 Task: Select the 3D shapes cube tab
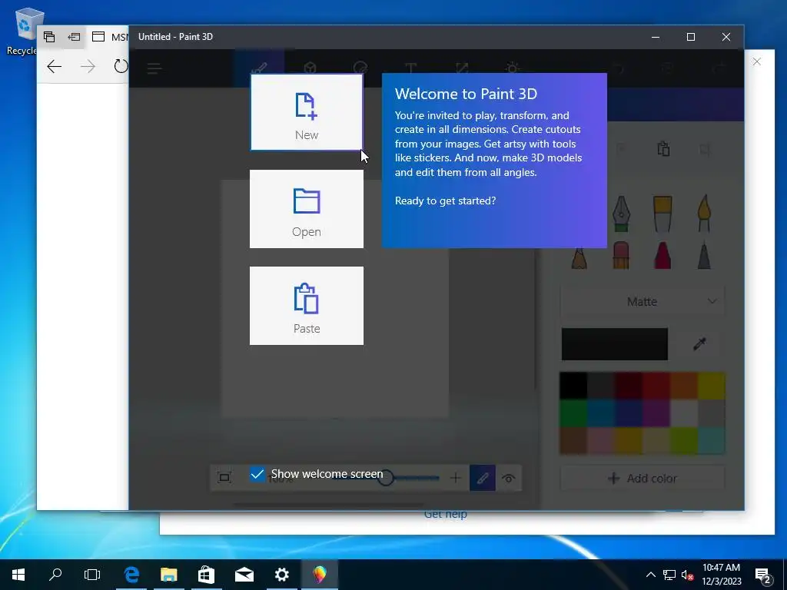click(x=310, y=68)
